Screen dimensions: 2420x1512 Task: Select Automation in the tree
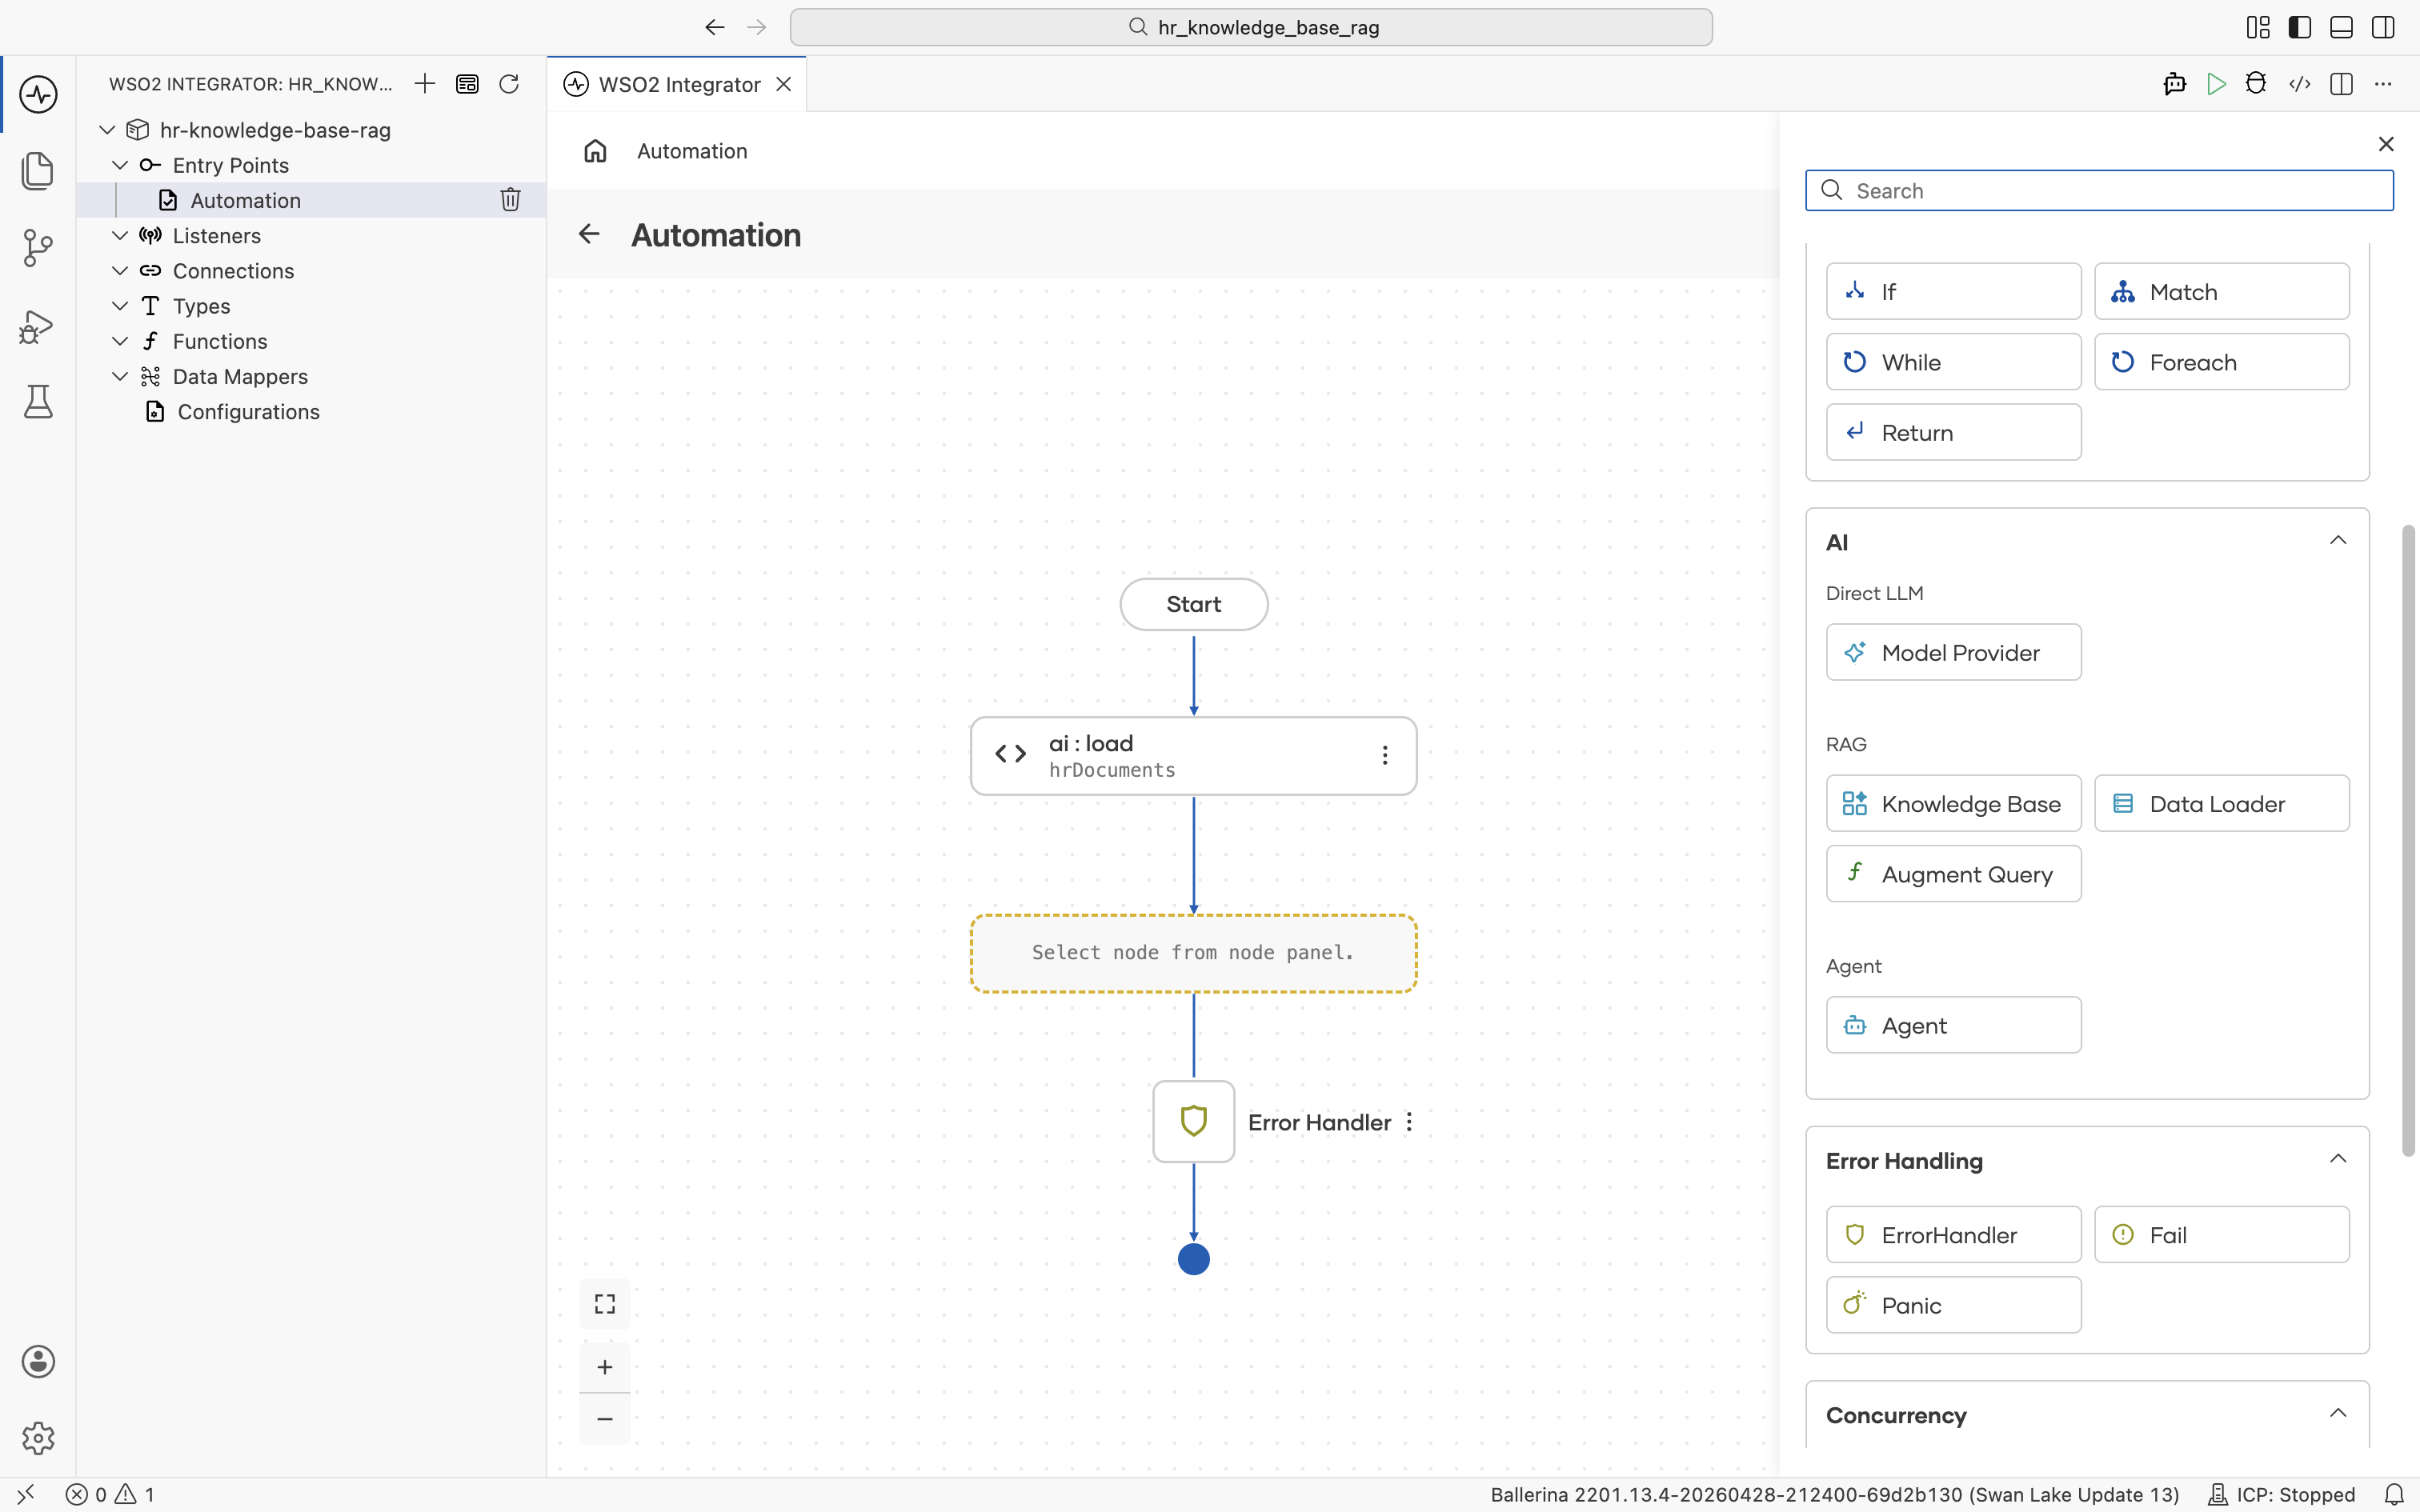[312, 200]
